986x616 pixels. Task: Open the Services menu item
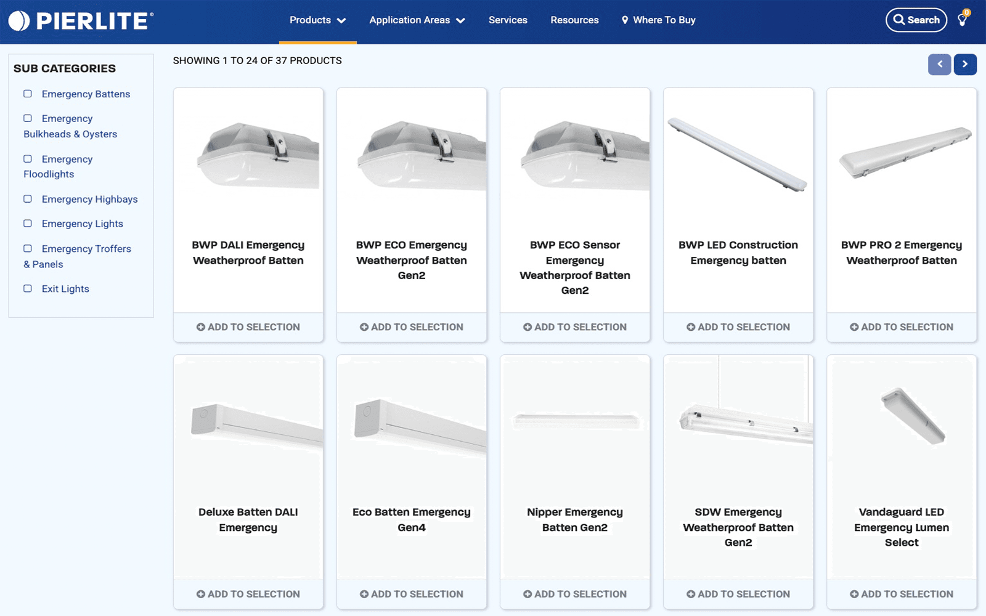508,20
